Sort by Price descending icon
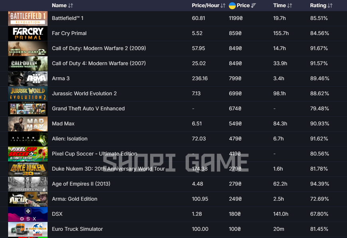This screenshot has width=347, height=238. tap(254, 6)
